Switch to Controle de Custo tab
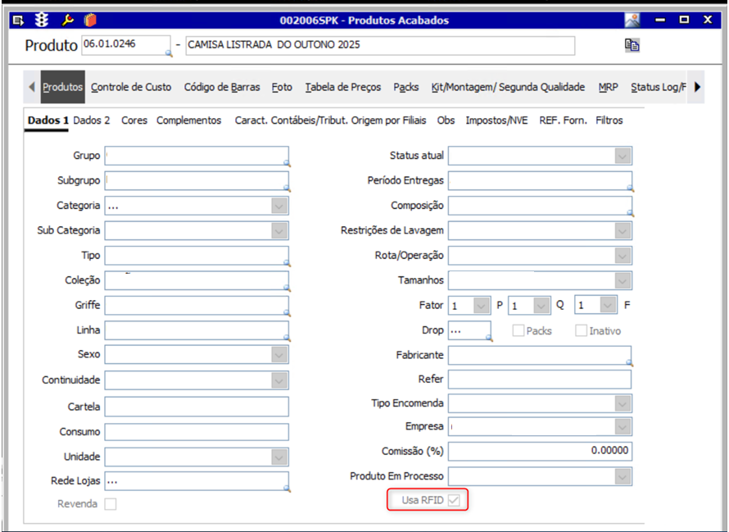Image resolution: width=729 pixels, height=532 pixels. click(131, 87)
